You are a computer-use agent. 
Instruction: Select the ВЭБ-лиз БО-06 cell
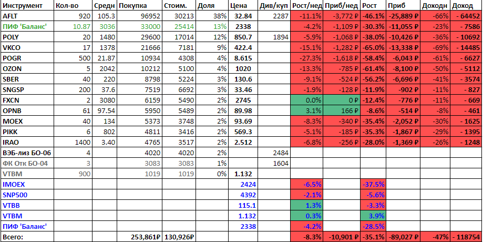tap(27, 153)
